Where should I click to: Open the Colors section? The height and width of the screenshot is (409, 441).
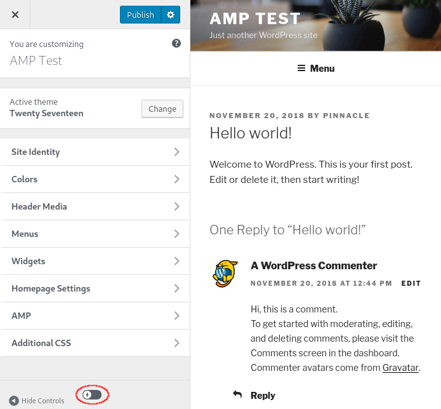tap(95, 179)
